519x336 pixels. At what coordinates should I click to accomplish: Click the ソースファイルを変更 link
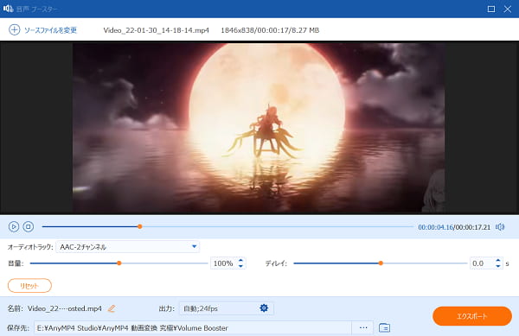click(50, 30)
